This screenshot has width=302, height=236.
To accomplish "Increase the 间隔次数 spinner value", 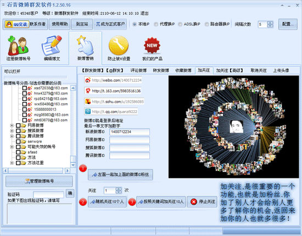I will point(270,23).
